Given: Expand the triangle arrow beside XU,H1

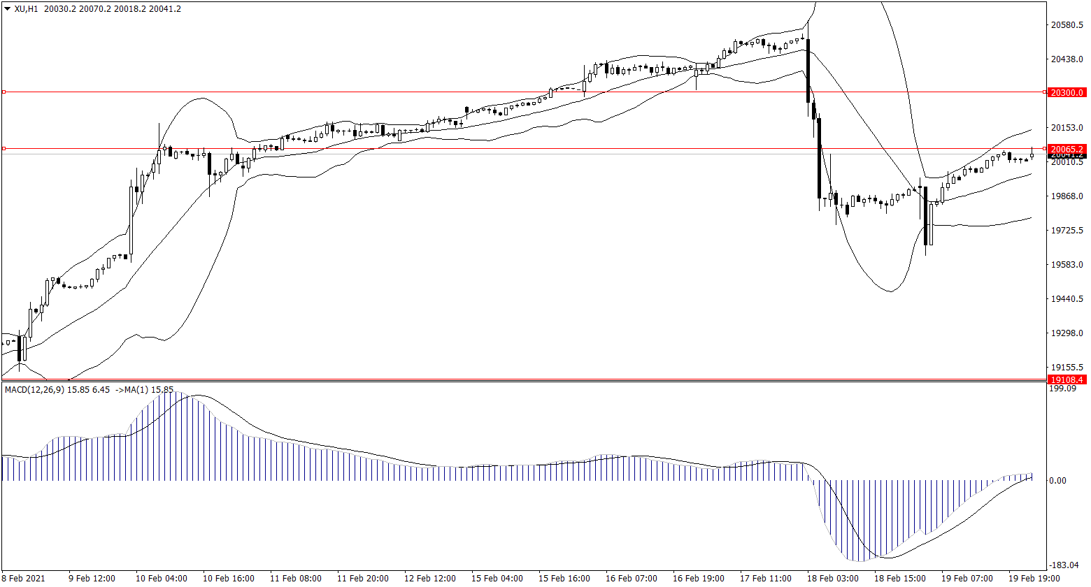Looking at the screenshot, I should pyautogui.click(x=7, y=9).
